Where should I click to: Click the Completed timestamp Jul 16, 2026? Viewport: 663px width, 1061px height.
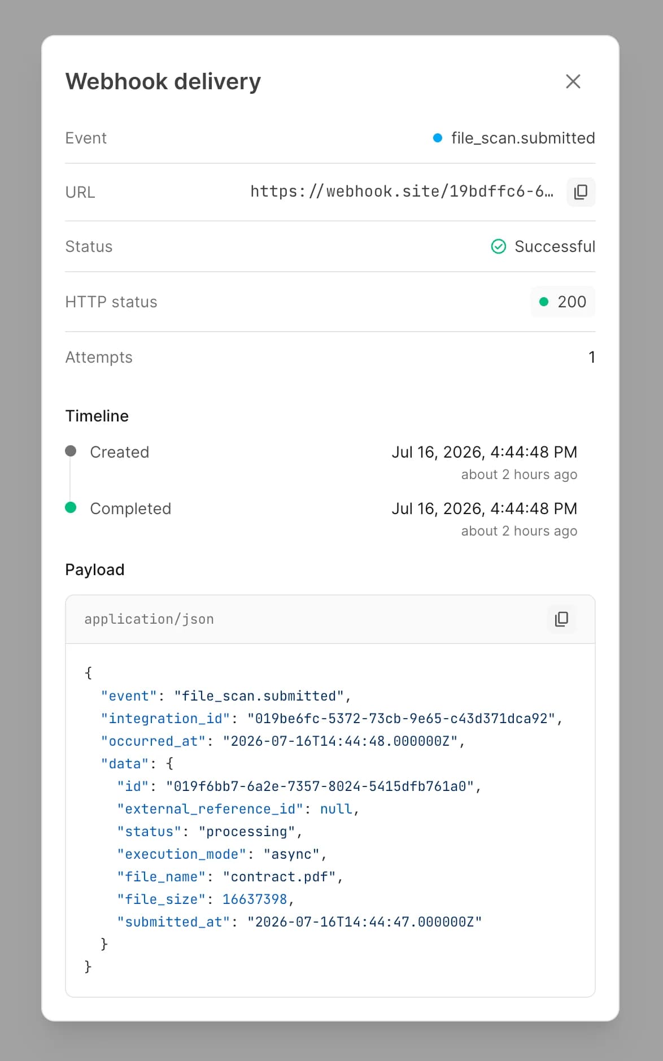click(485, 508)
